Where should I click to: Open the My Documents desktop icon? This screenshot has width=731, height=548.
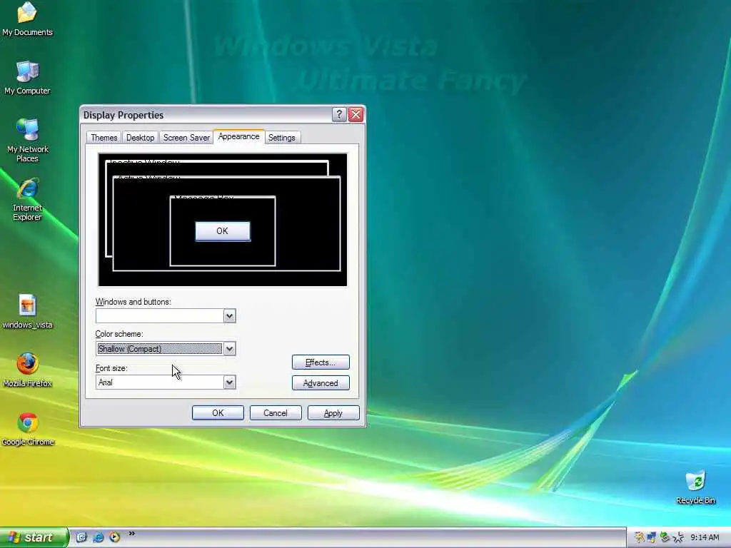click(27, 19)
